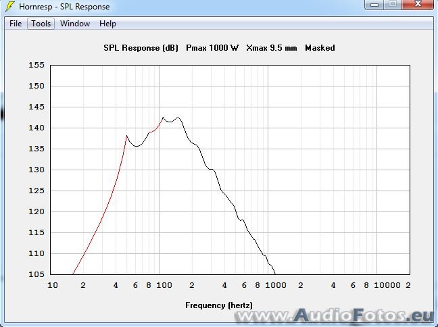
Task: Click the 10 Hz x-axis label
Action: click(53, 285)
